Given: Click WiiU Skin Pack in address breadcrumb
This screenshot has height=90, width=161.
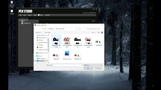Looking at the screenshot, I should tap(60, 29).
